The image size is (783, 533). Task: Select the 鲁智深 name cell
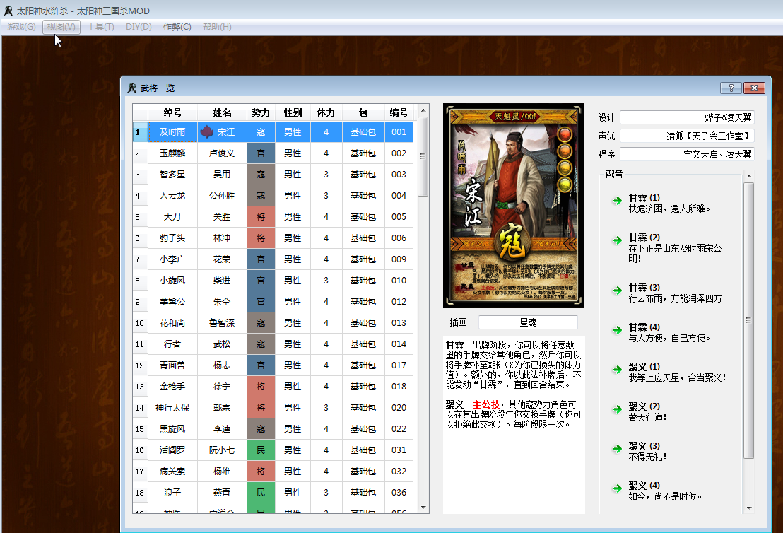point(222,323)
